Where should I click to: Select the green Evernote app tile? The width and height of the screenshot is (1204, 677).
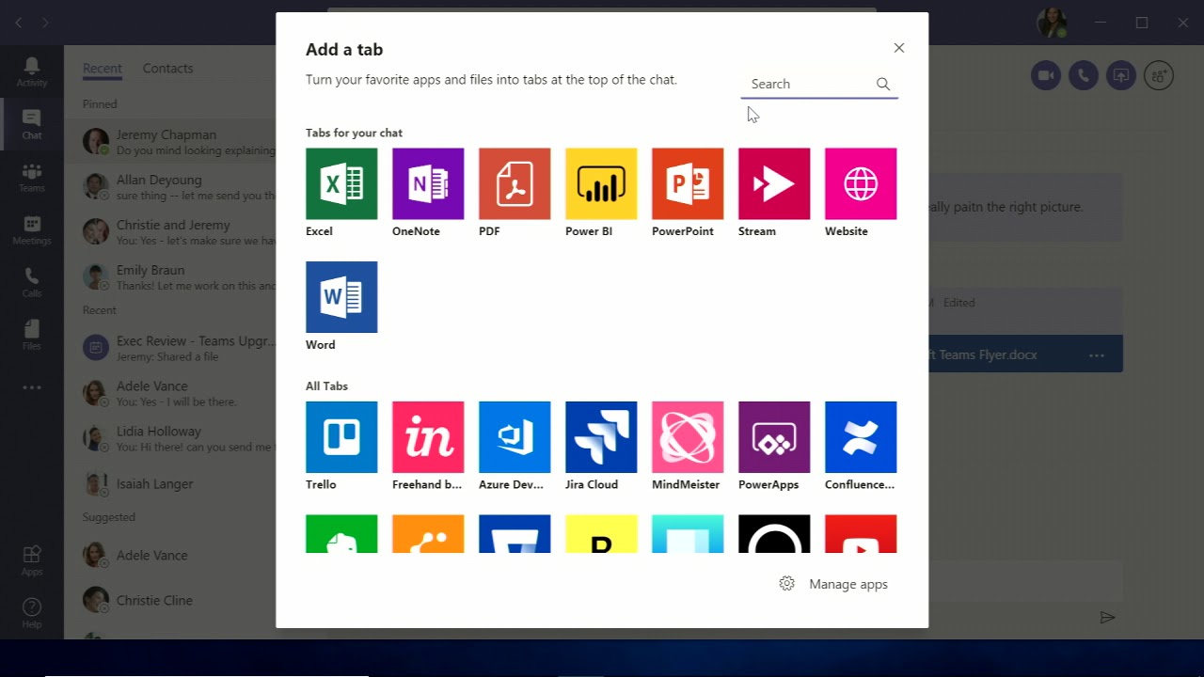pyautogui.click(x=341, y=534)
